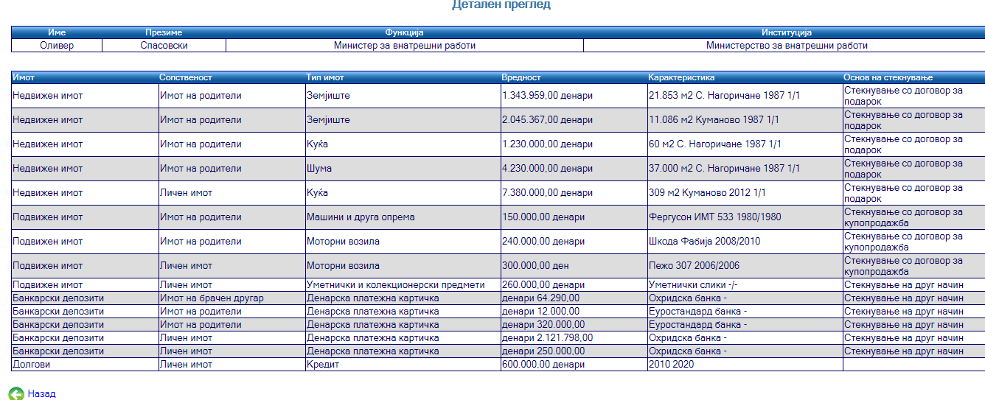The height and width of the screenshot is (400, 985).
Task: Select the surname cell Спасовски
Action: 164,46
